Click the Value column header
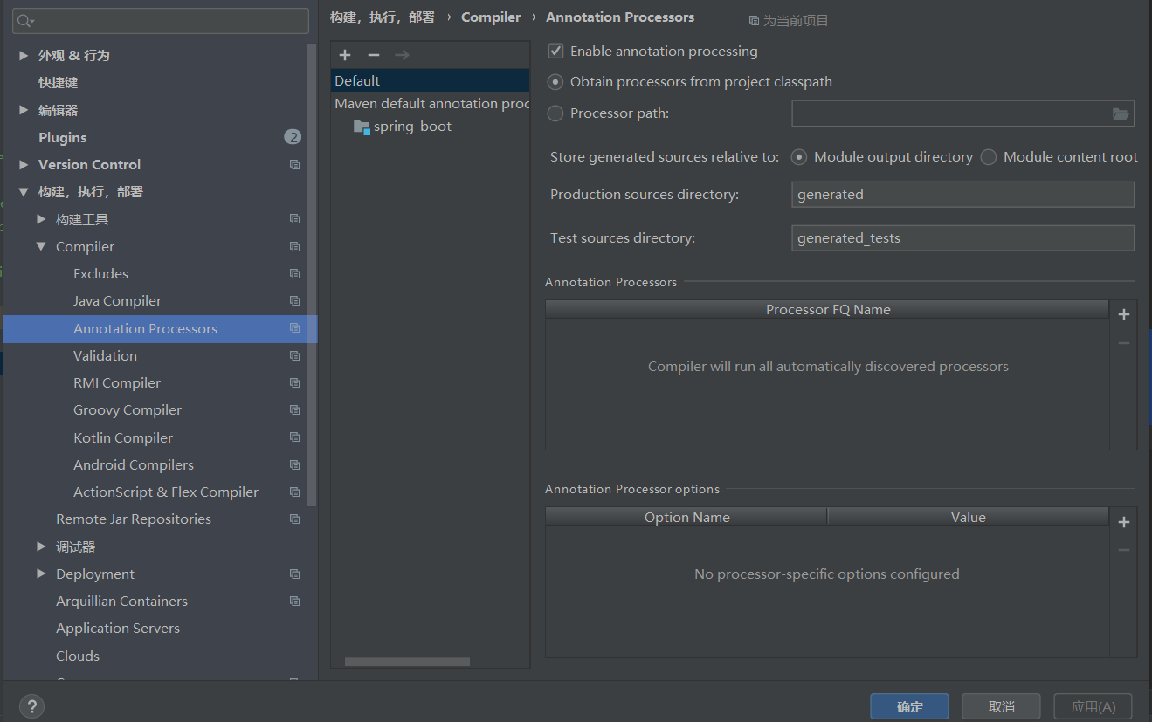 click(968, 517)
